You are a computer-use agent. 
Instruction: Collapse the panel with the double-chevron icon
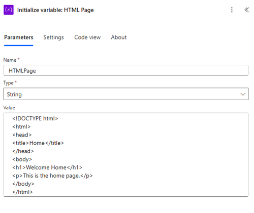(x=246, y=10)
